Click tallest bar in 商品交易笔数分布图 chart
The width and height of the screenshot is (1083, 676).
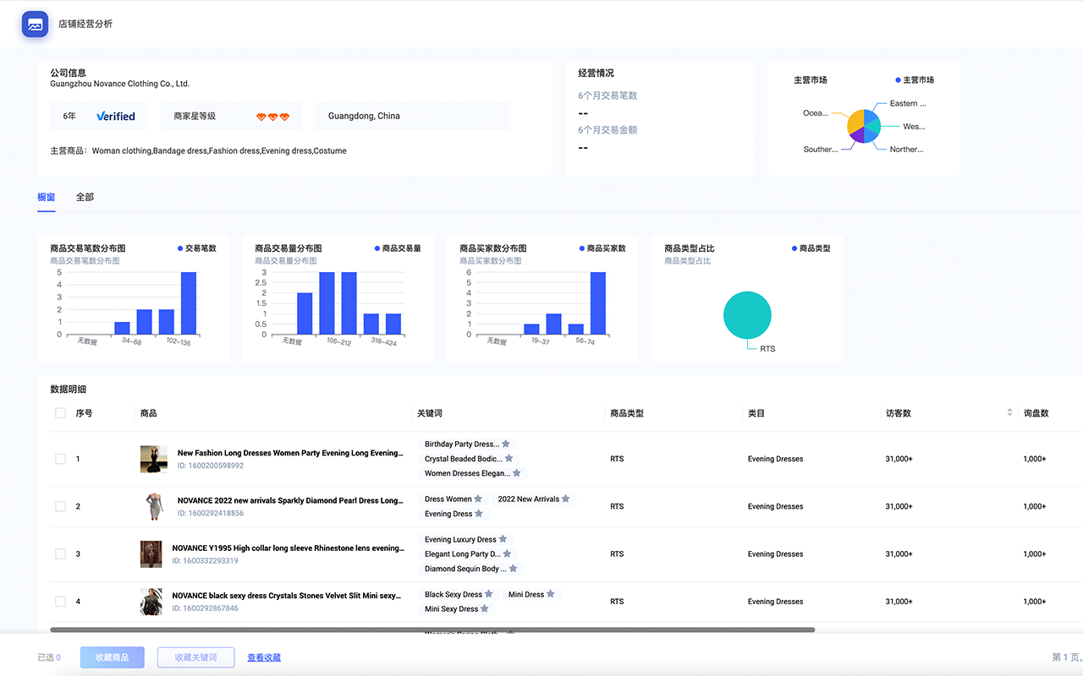189,303
